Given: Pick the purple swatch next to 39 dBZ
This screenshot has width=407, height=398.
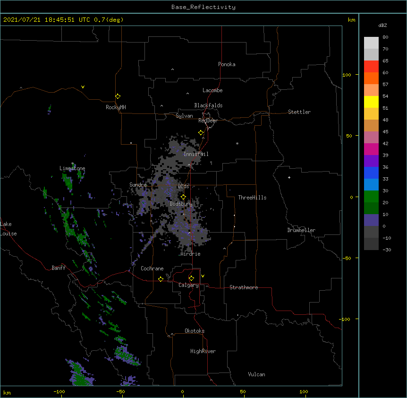Looking at the screenshot, I should (371, 161).
